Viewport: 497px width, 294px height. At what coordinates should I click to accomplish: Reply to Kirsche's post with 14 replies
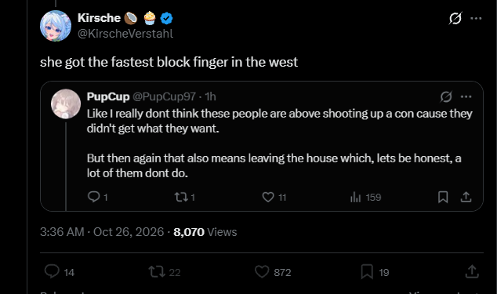point(60,272)
